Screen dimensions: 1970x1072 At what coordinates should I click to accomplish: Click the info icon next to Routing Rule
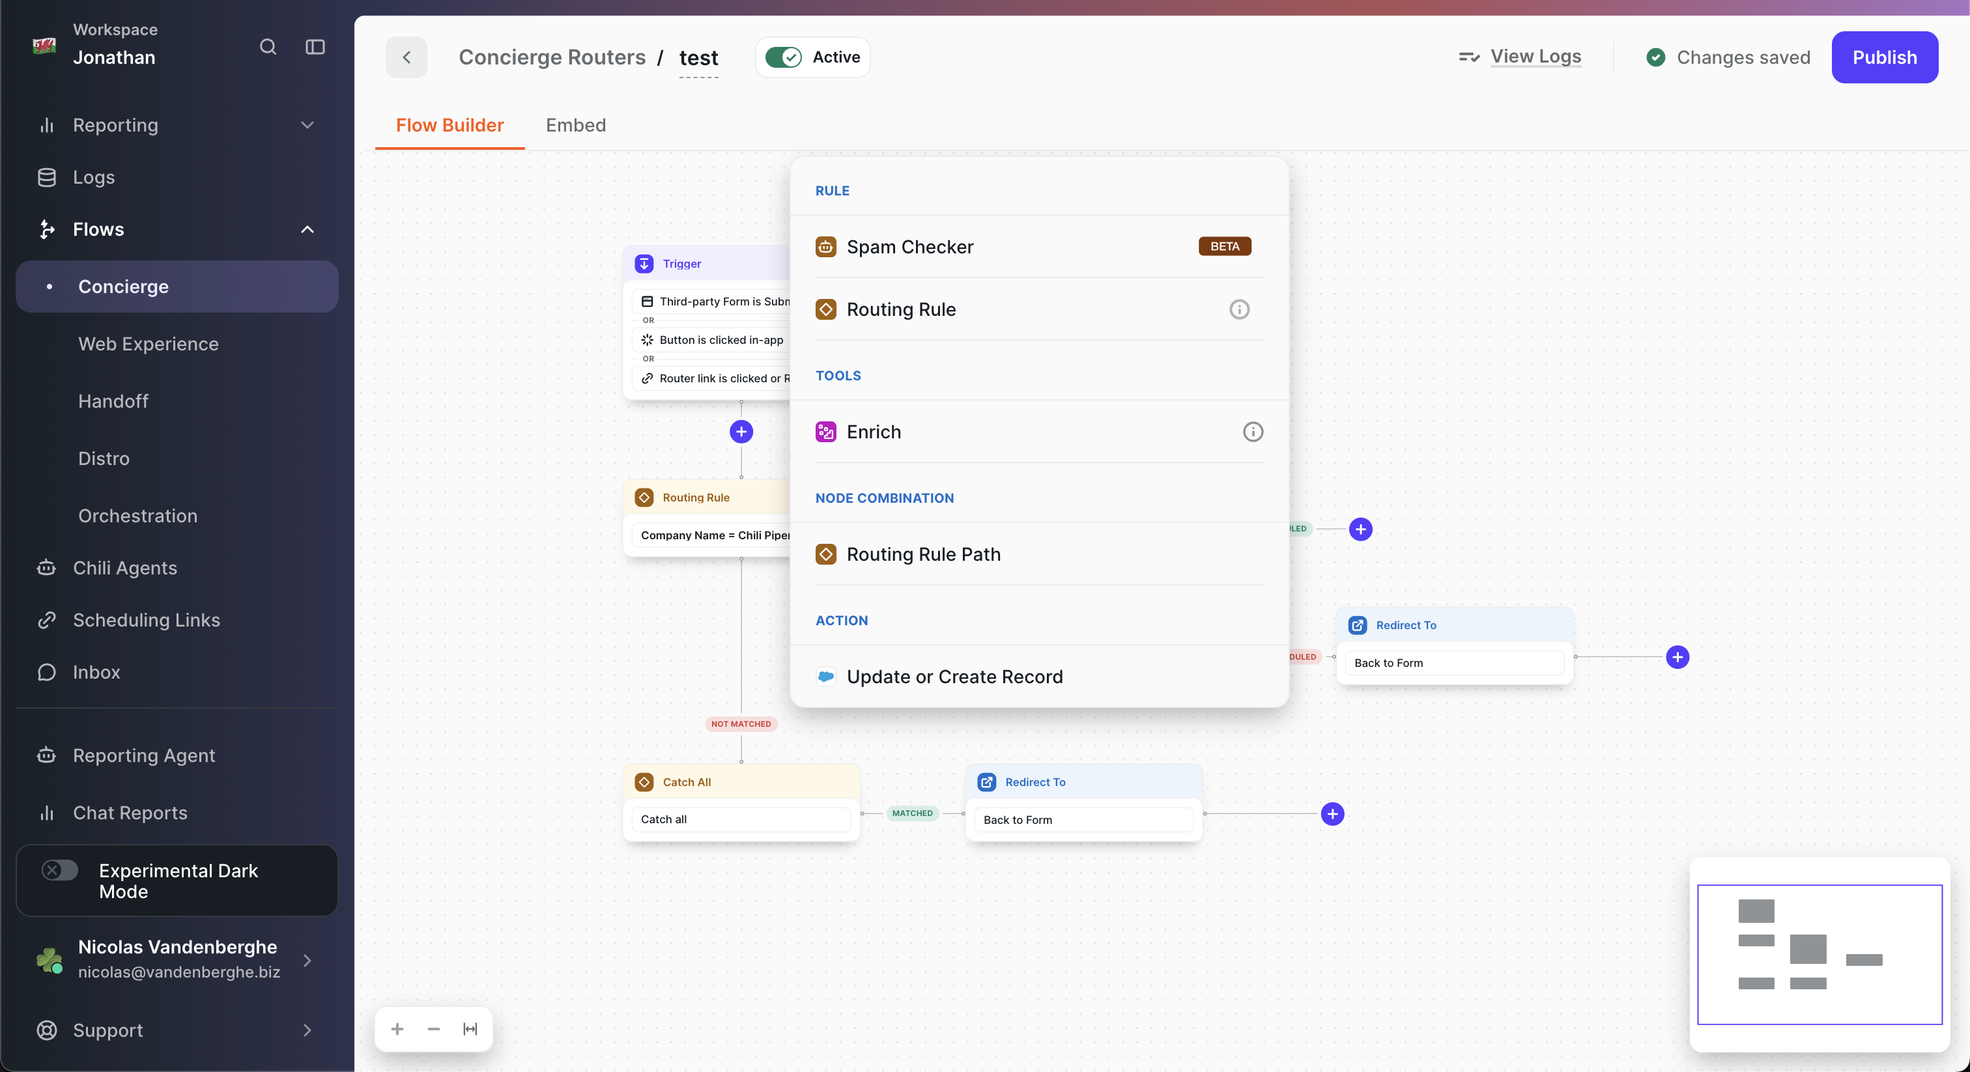[1239, 309]
